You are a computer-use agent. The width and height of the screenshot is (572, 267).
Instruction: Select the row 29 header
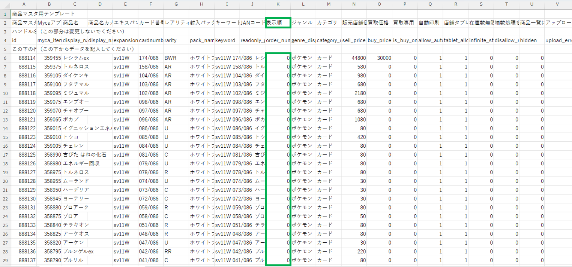[5, 260]
